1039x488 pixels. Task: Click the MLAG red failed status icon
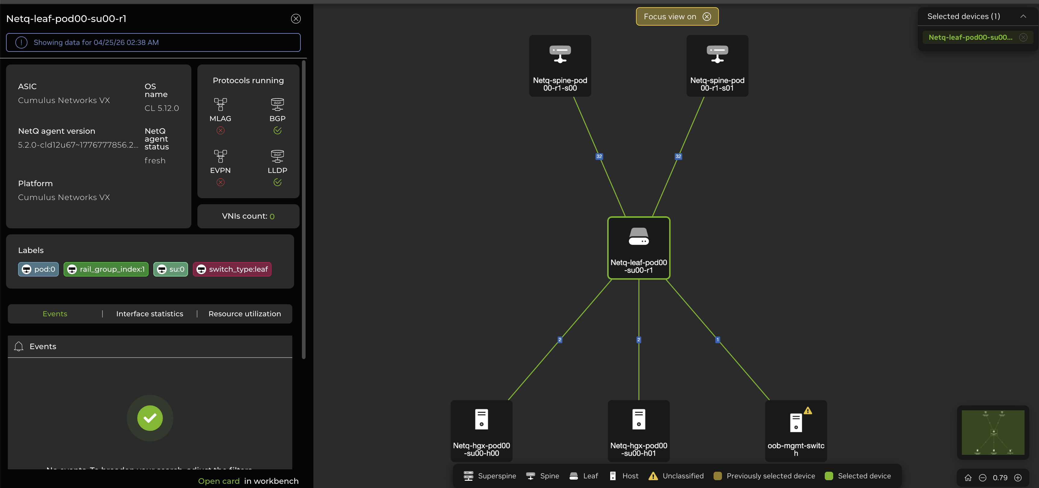(x=220, y=130)
